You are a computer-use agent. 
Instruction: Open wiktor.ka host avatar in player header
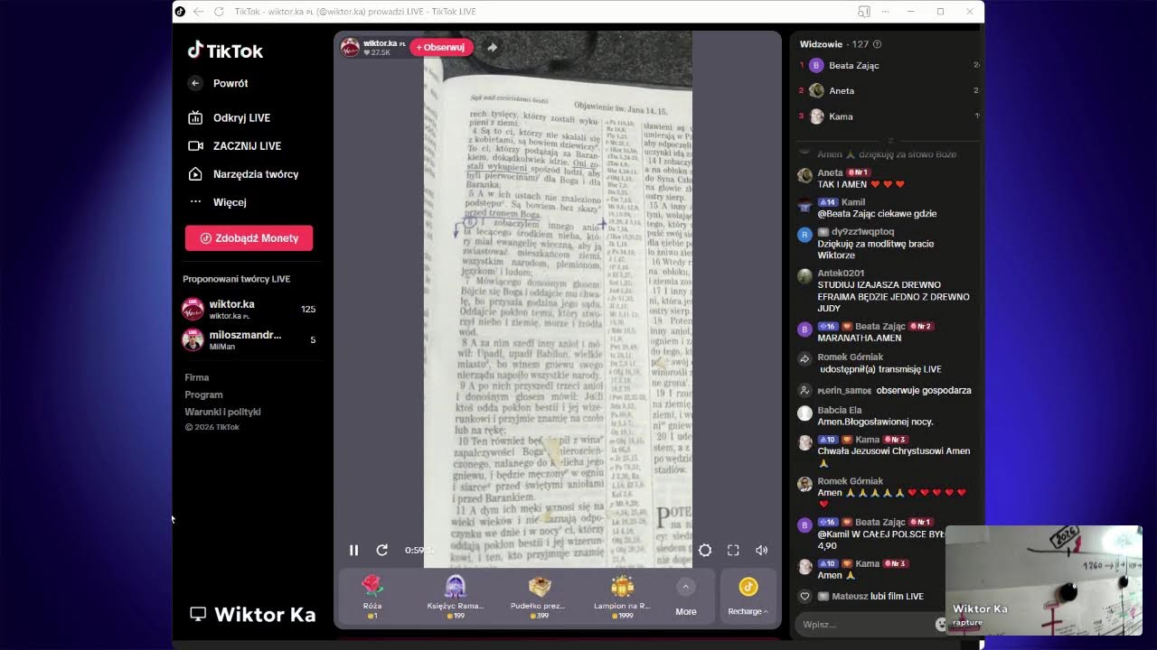pyautogui.click(x=350, y=47)
